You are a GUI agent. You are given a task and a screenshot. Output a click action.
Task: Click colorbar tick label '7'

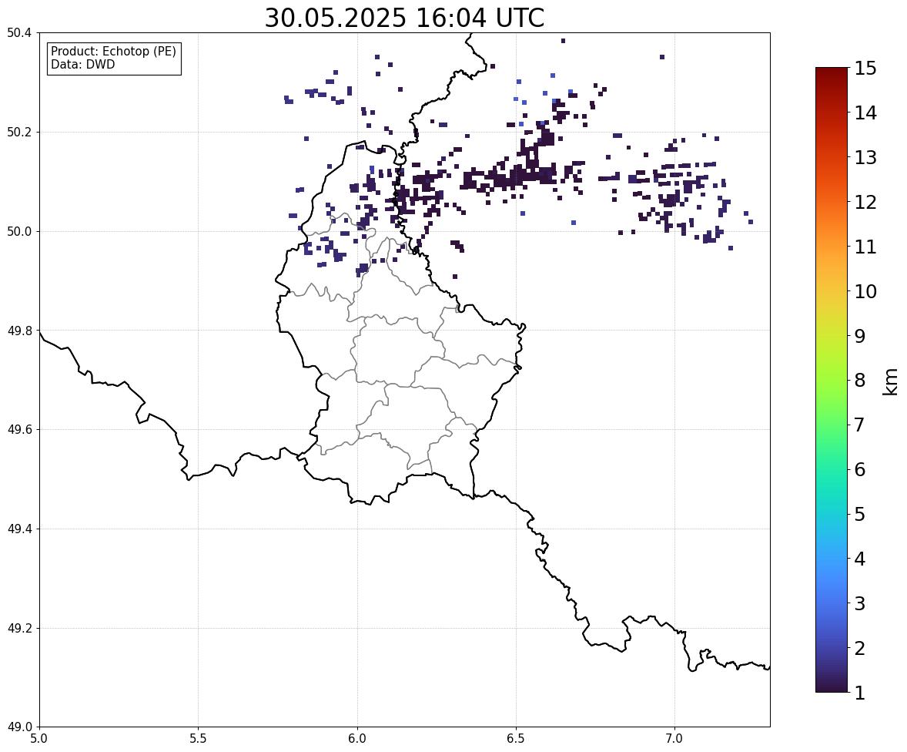point(860,425)
